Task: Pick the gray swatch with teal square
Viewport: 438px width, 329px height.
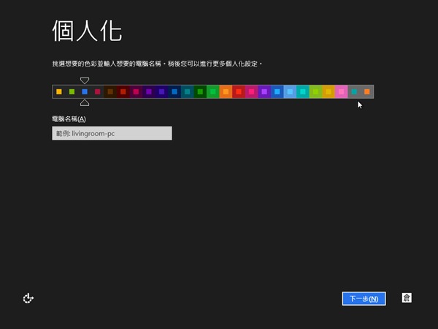Action: point(354,92)
